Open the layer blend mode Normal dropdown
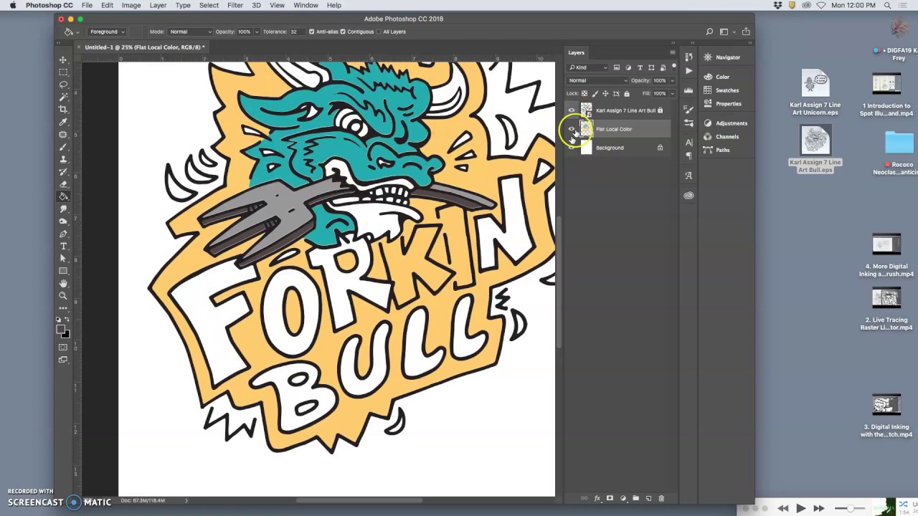Screen dimensions: 918x516 [597, 80]
